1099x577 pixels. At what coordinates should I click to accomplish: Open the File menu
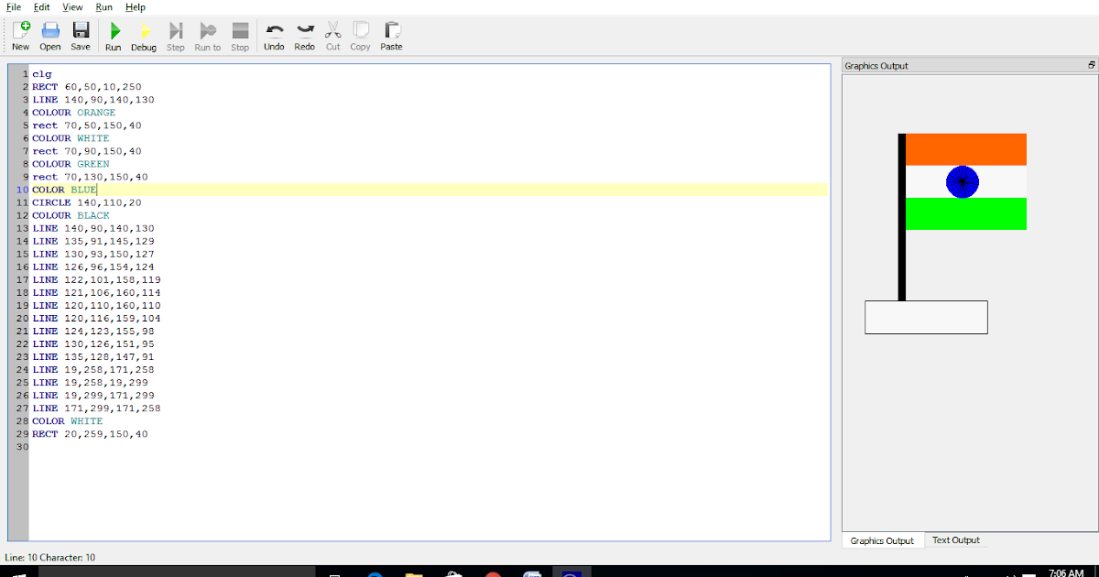[x=13, y=6]
